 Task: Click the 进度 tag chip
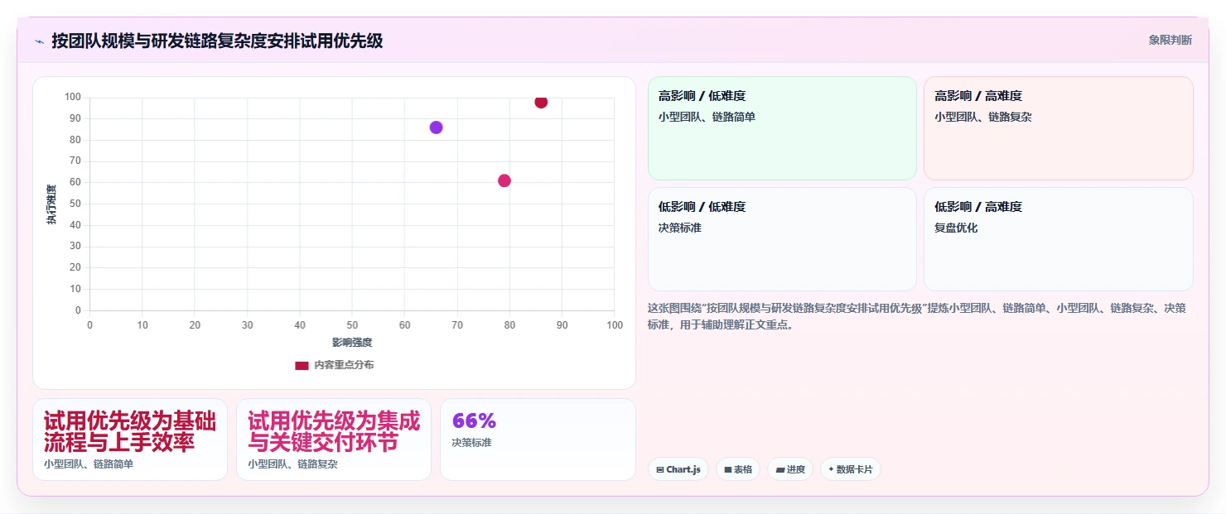(x=790, y=469)
